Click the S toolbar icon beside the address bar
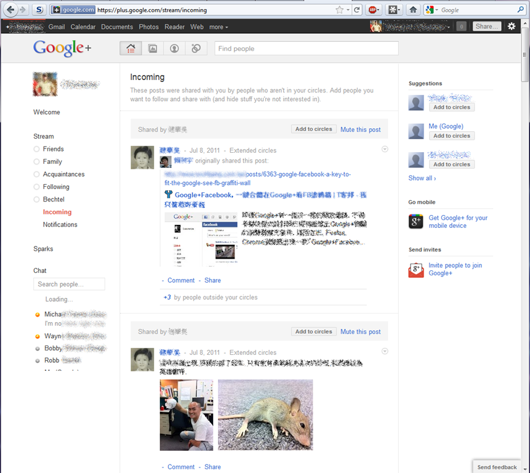Viewport: 530px width, 473px height. pyautogui.click(x=39, y=10)
